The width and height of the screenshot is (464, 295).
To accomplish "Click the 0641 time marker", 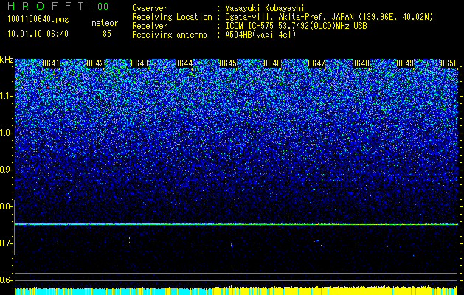I will [51, 63].
